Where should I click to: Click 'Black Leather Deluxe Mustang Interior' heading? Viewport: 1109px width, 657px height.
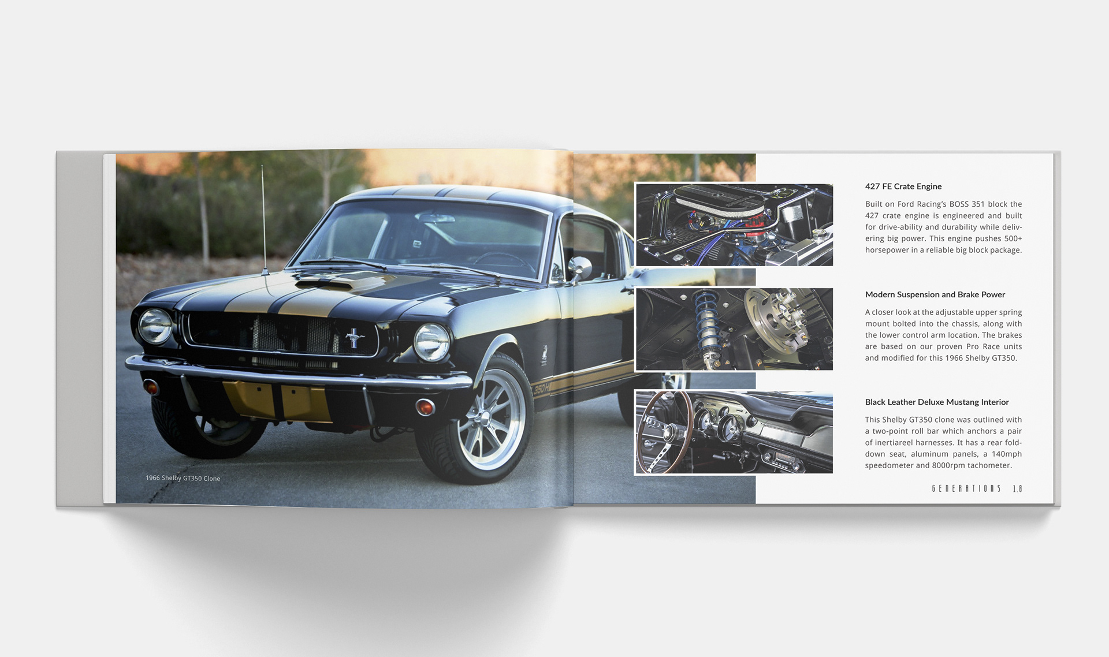937,402
